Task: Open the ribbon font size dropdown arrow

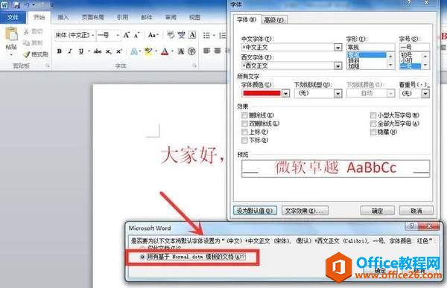Action: click(x=118, y=35)
